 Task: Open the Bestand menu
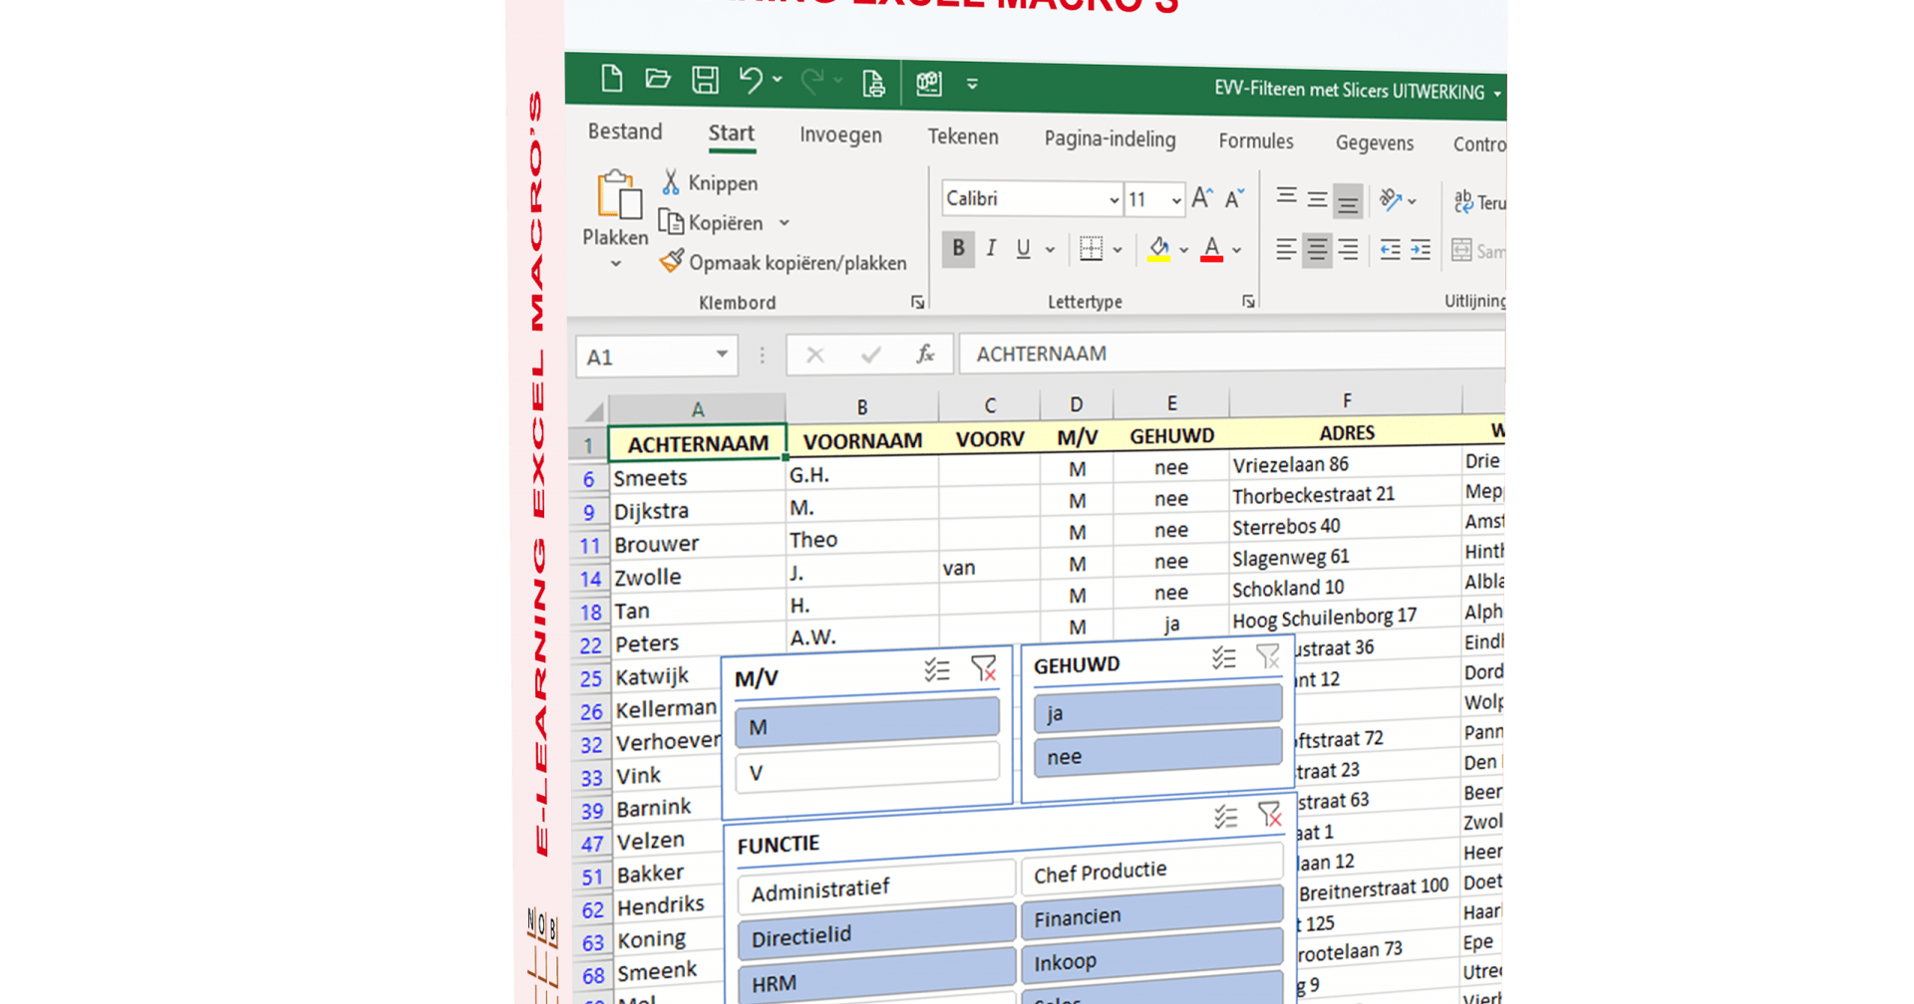click(625, 130)
